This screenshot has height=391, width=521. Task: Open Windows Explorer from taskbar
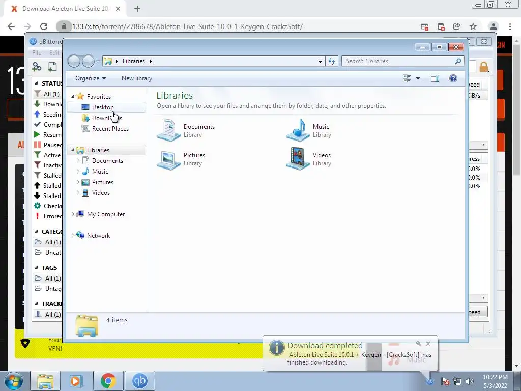click(x=45, y=381)
